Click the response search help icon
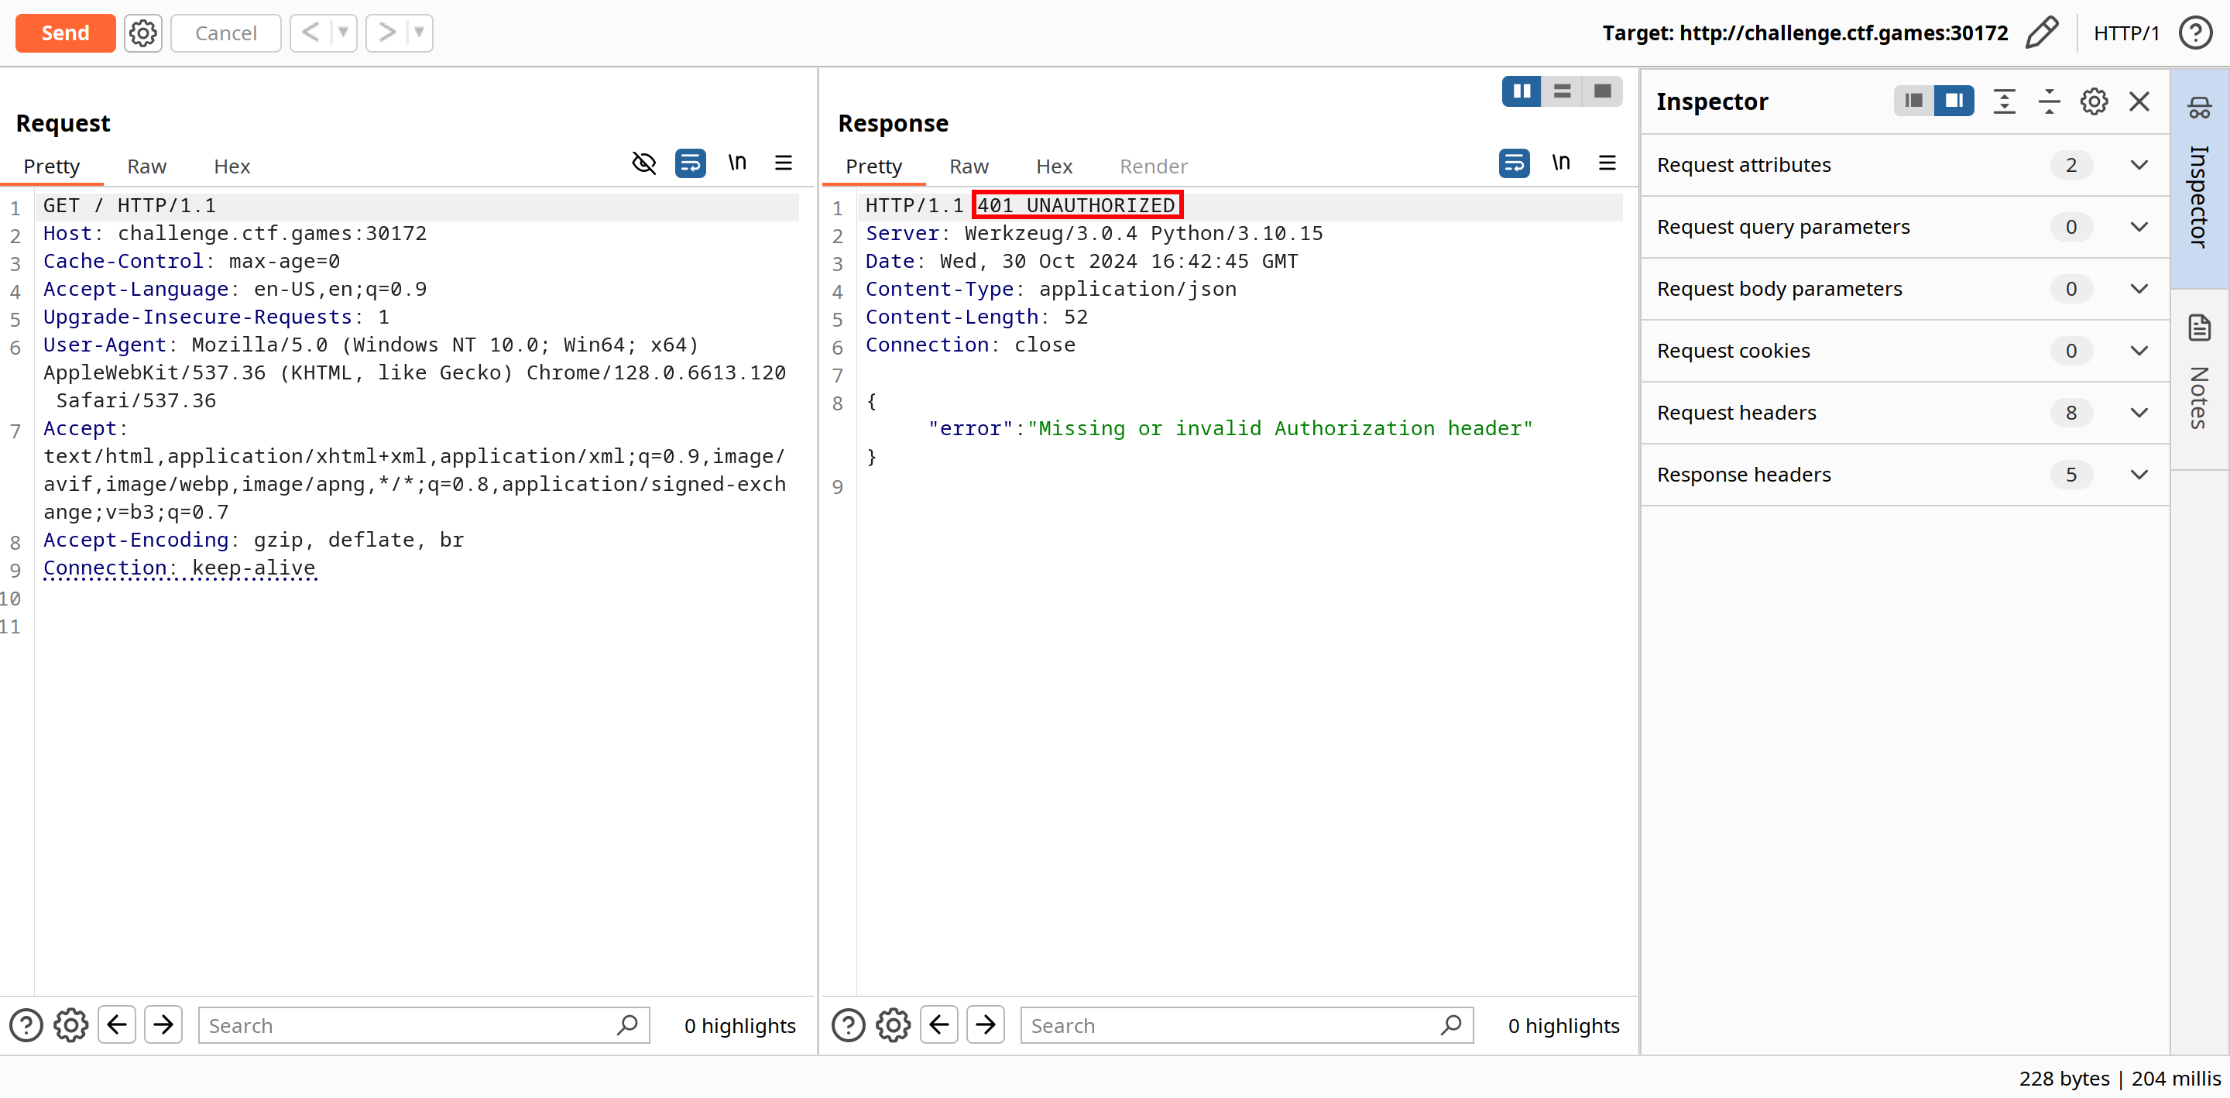 849,1025
